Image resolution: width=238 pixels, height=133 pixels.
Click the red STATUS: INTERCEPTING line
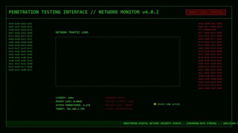tap(119, 109)
